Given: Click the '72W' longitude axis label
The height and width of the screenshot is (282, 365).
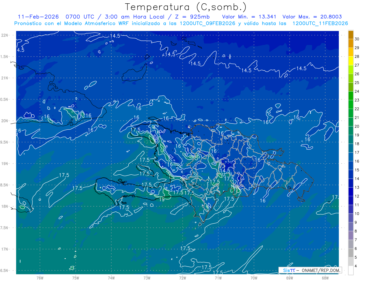Looking at the screenshot, I should pos(182,278).
